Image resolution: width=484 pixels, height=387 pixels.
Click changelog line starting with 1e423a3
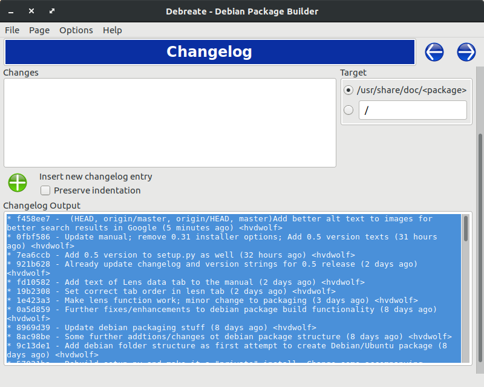point(212,301)
